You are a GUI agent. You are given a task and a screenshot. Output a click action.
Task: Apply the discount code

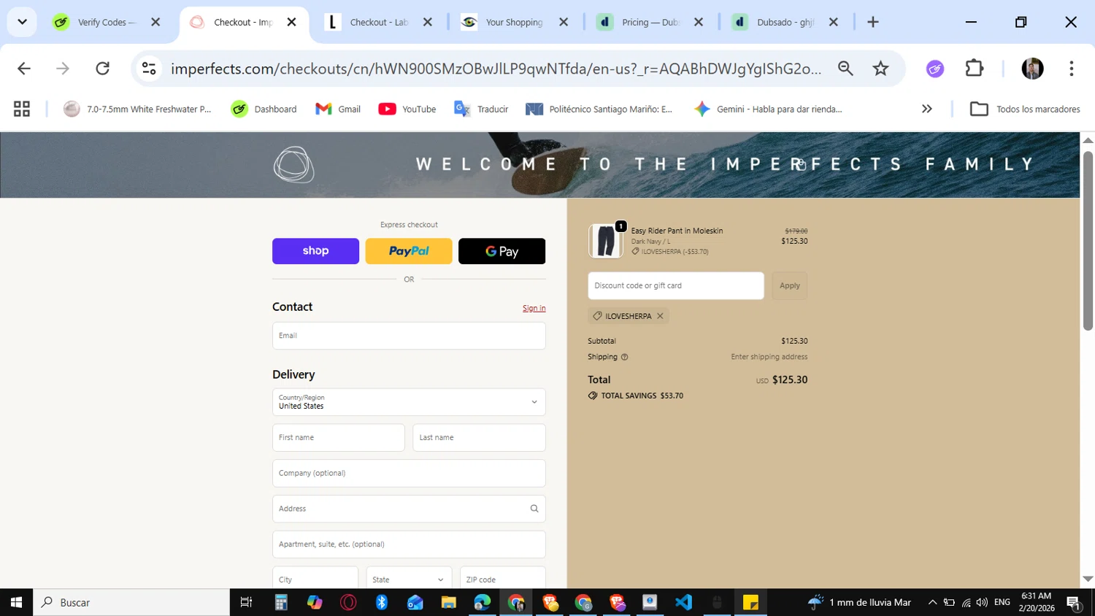pos(790,285)
